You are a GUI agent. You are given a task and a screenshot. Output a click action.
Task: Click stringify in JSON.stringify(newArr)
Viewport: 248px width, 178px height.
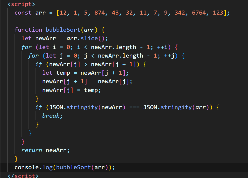point(82,107)
